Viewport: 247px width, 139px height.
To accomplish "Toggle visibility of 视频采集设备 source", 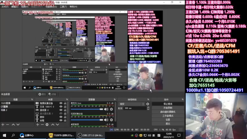I will coord(61,103).
